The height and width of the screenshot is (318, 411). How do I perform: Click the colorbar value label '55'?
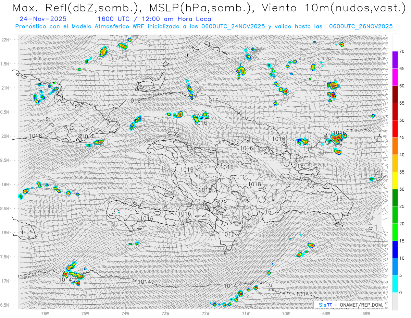coord(402,103)
